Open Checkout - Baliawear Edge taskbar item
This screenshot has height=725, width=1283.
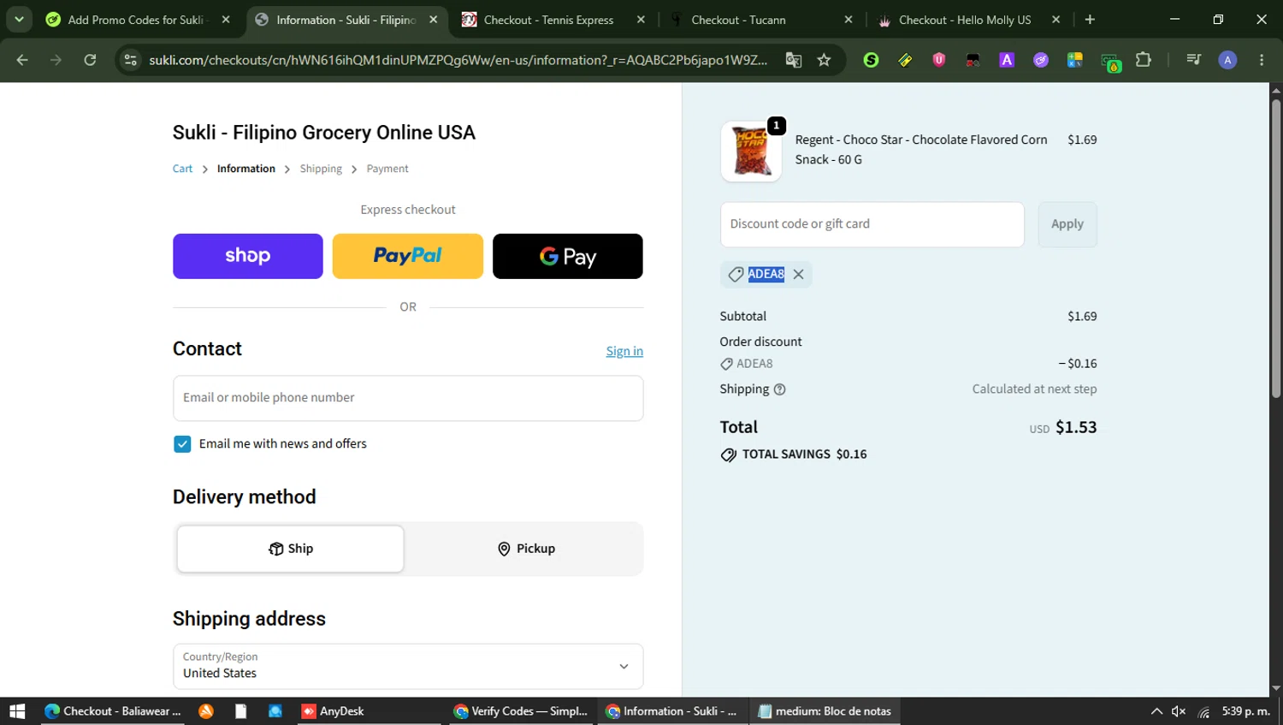113,711
